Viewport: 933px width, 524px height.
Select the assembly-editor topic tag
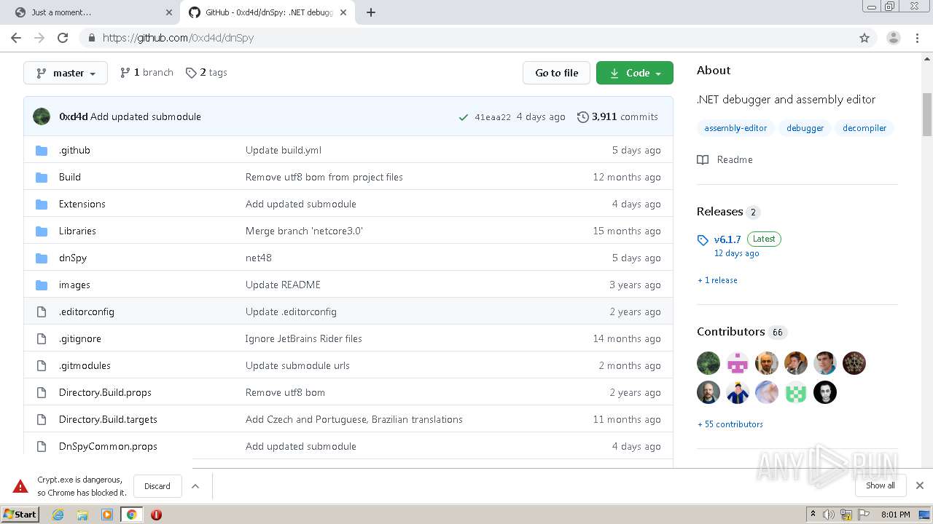tap(735, 128)
